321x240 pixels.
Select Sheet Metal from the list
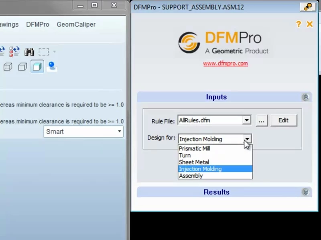pyautogui.click(x=215, y=162)
